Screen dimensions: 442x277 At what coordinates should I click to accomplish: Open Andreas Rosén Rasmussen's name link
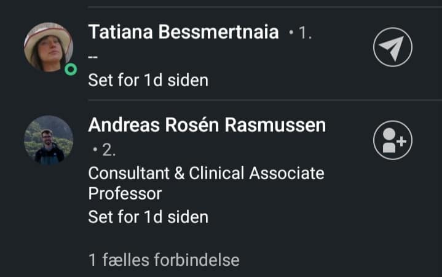click(x=207, y=125)
